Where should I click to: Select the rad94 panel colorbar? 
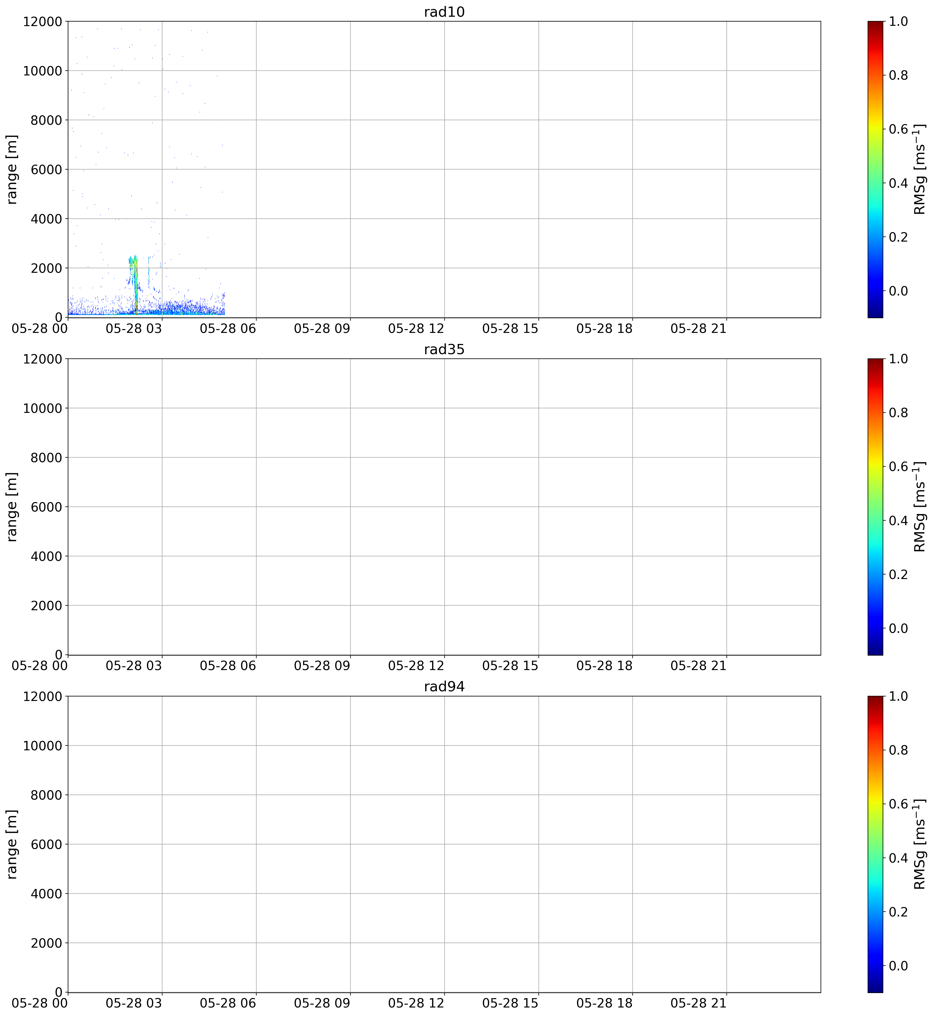[875, 844]
